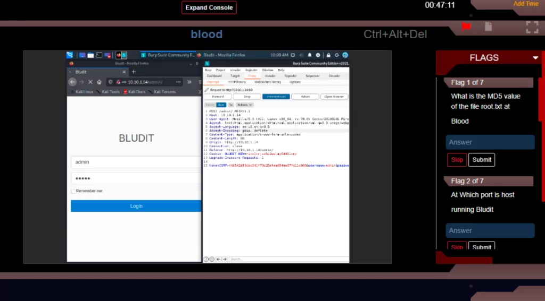Click the Burp icon in the panel workspace switcher
This screenshot has height=301, width=545.
[123, 55]
